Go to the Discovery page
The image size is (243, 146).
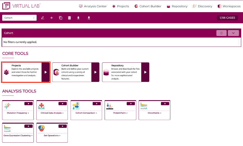pyautogui.click(x=203, y=6)
